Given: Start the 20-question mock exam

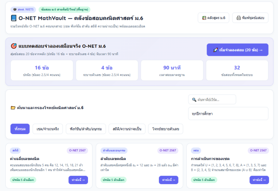Looking at the screenshot, I should pyautogui.click(x=237, y=50).
